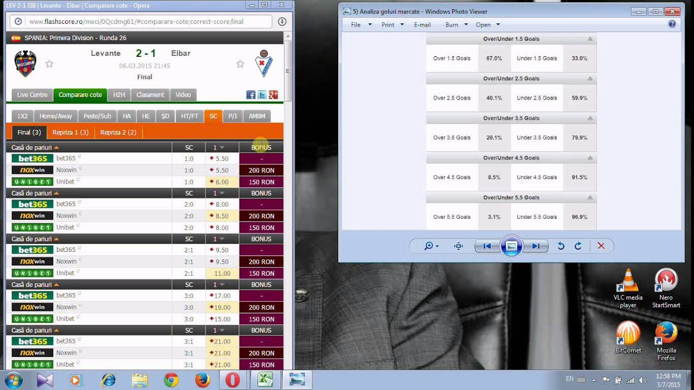The image size is (694, 390).
Task: Click the bet365 logo in the 1:0 row
Action: tap(33, 159)
